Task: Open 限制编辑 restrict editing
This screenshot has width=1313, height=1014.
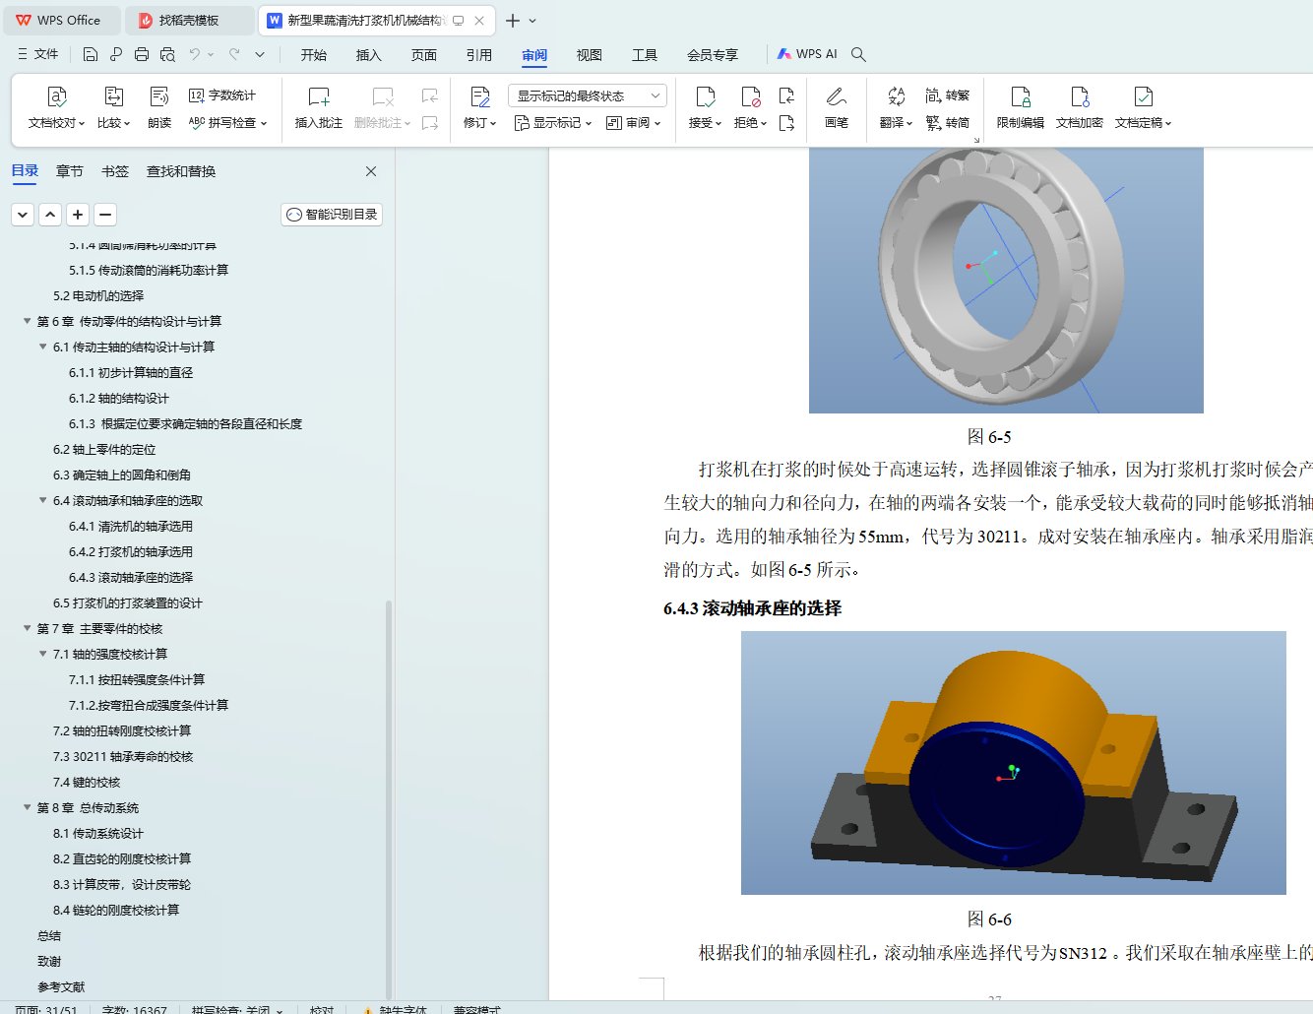Action: click(x=1021, y=107)
